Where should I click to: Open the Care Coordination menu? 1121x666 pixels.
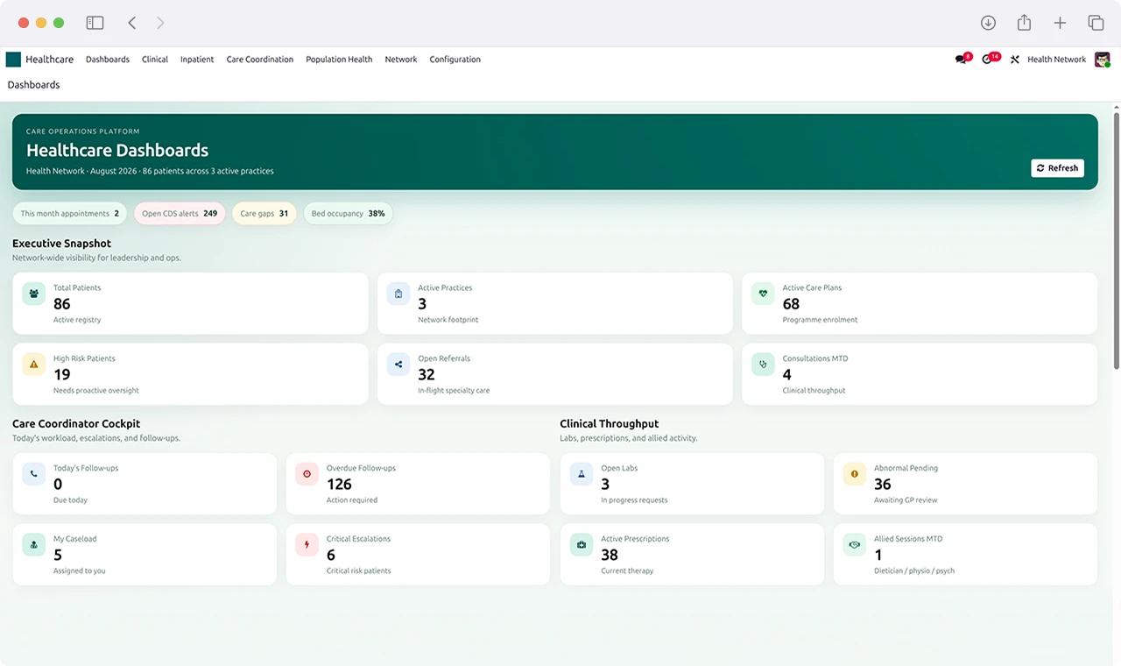[260, 60]
